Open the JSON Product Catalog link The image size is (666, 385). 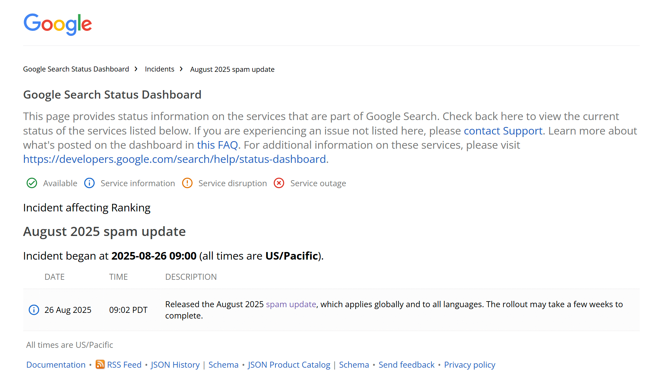[x=289, y=365]
